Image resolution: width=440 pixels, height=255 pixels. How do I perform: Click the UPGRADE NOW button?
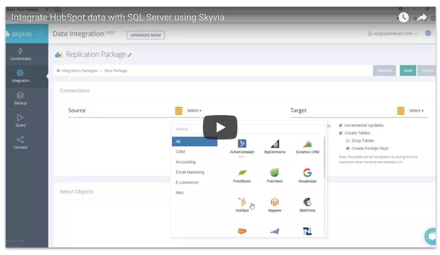(146, 35)
